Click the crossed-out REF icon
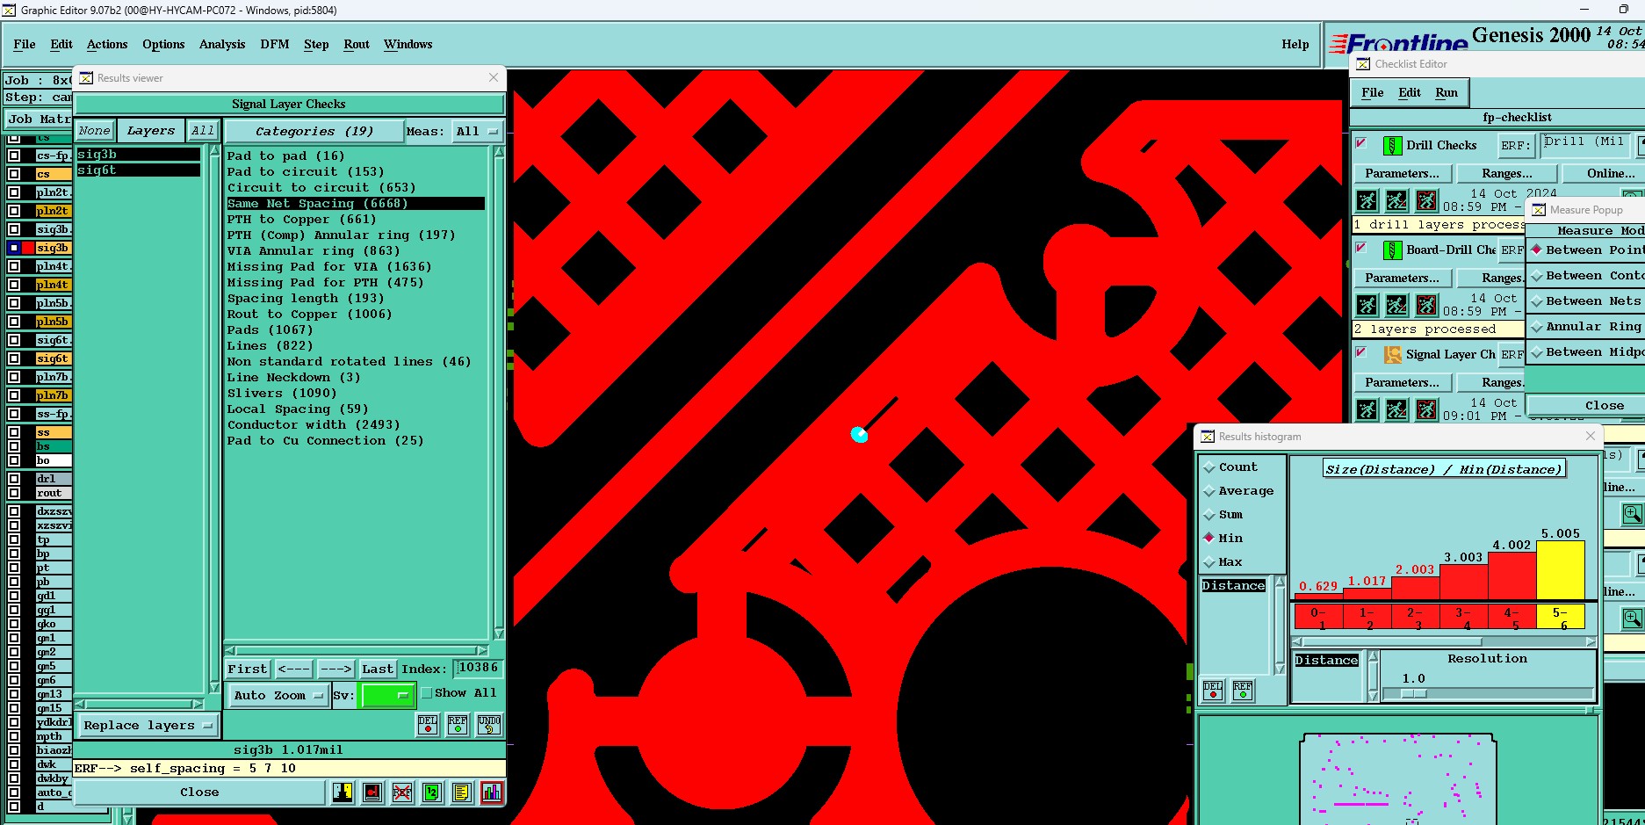This screenshot has width=1645, height=825. (x=402, y=792)
